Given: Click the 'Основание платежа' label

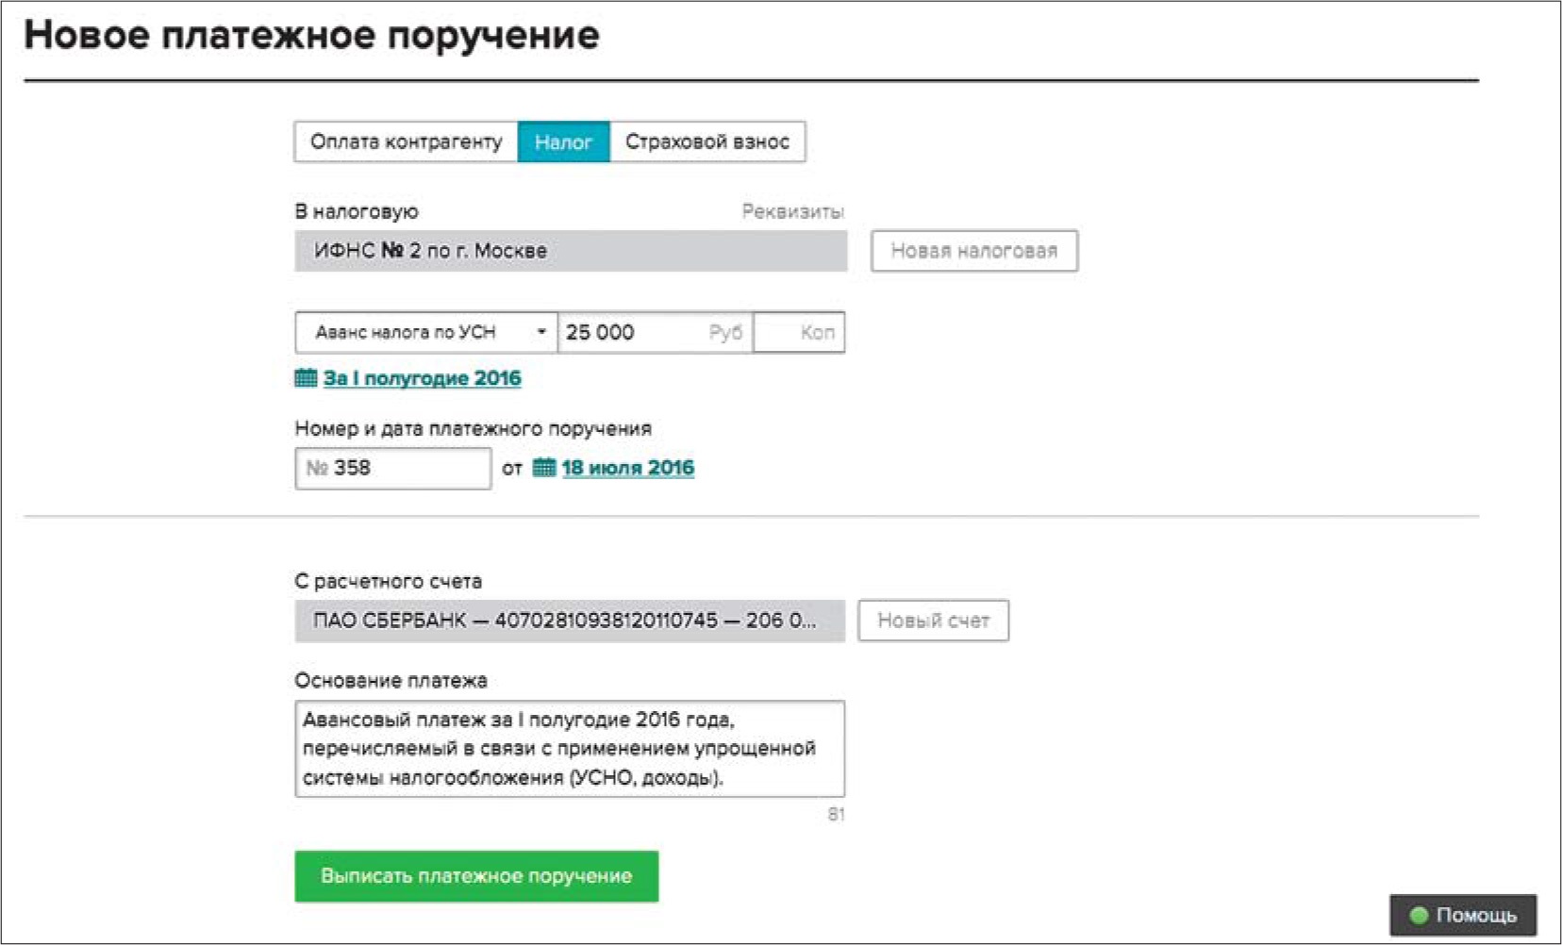Looking at the screenshot, I should click(x=391, y=680).
